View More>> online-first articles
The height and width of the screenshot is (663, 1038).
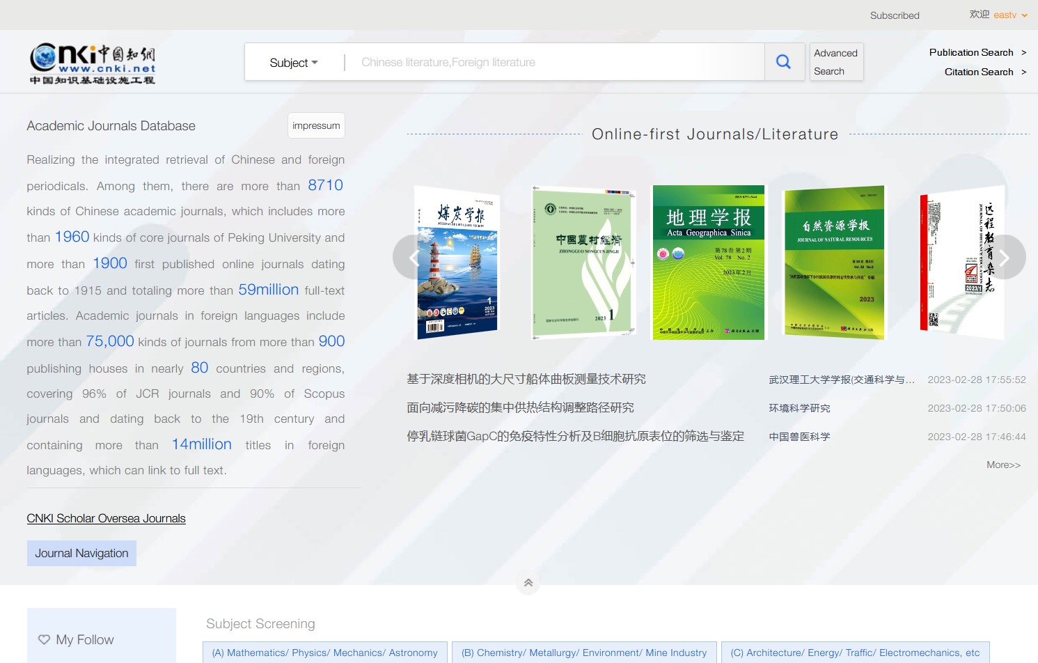(1003, 465)
